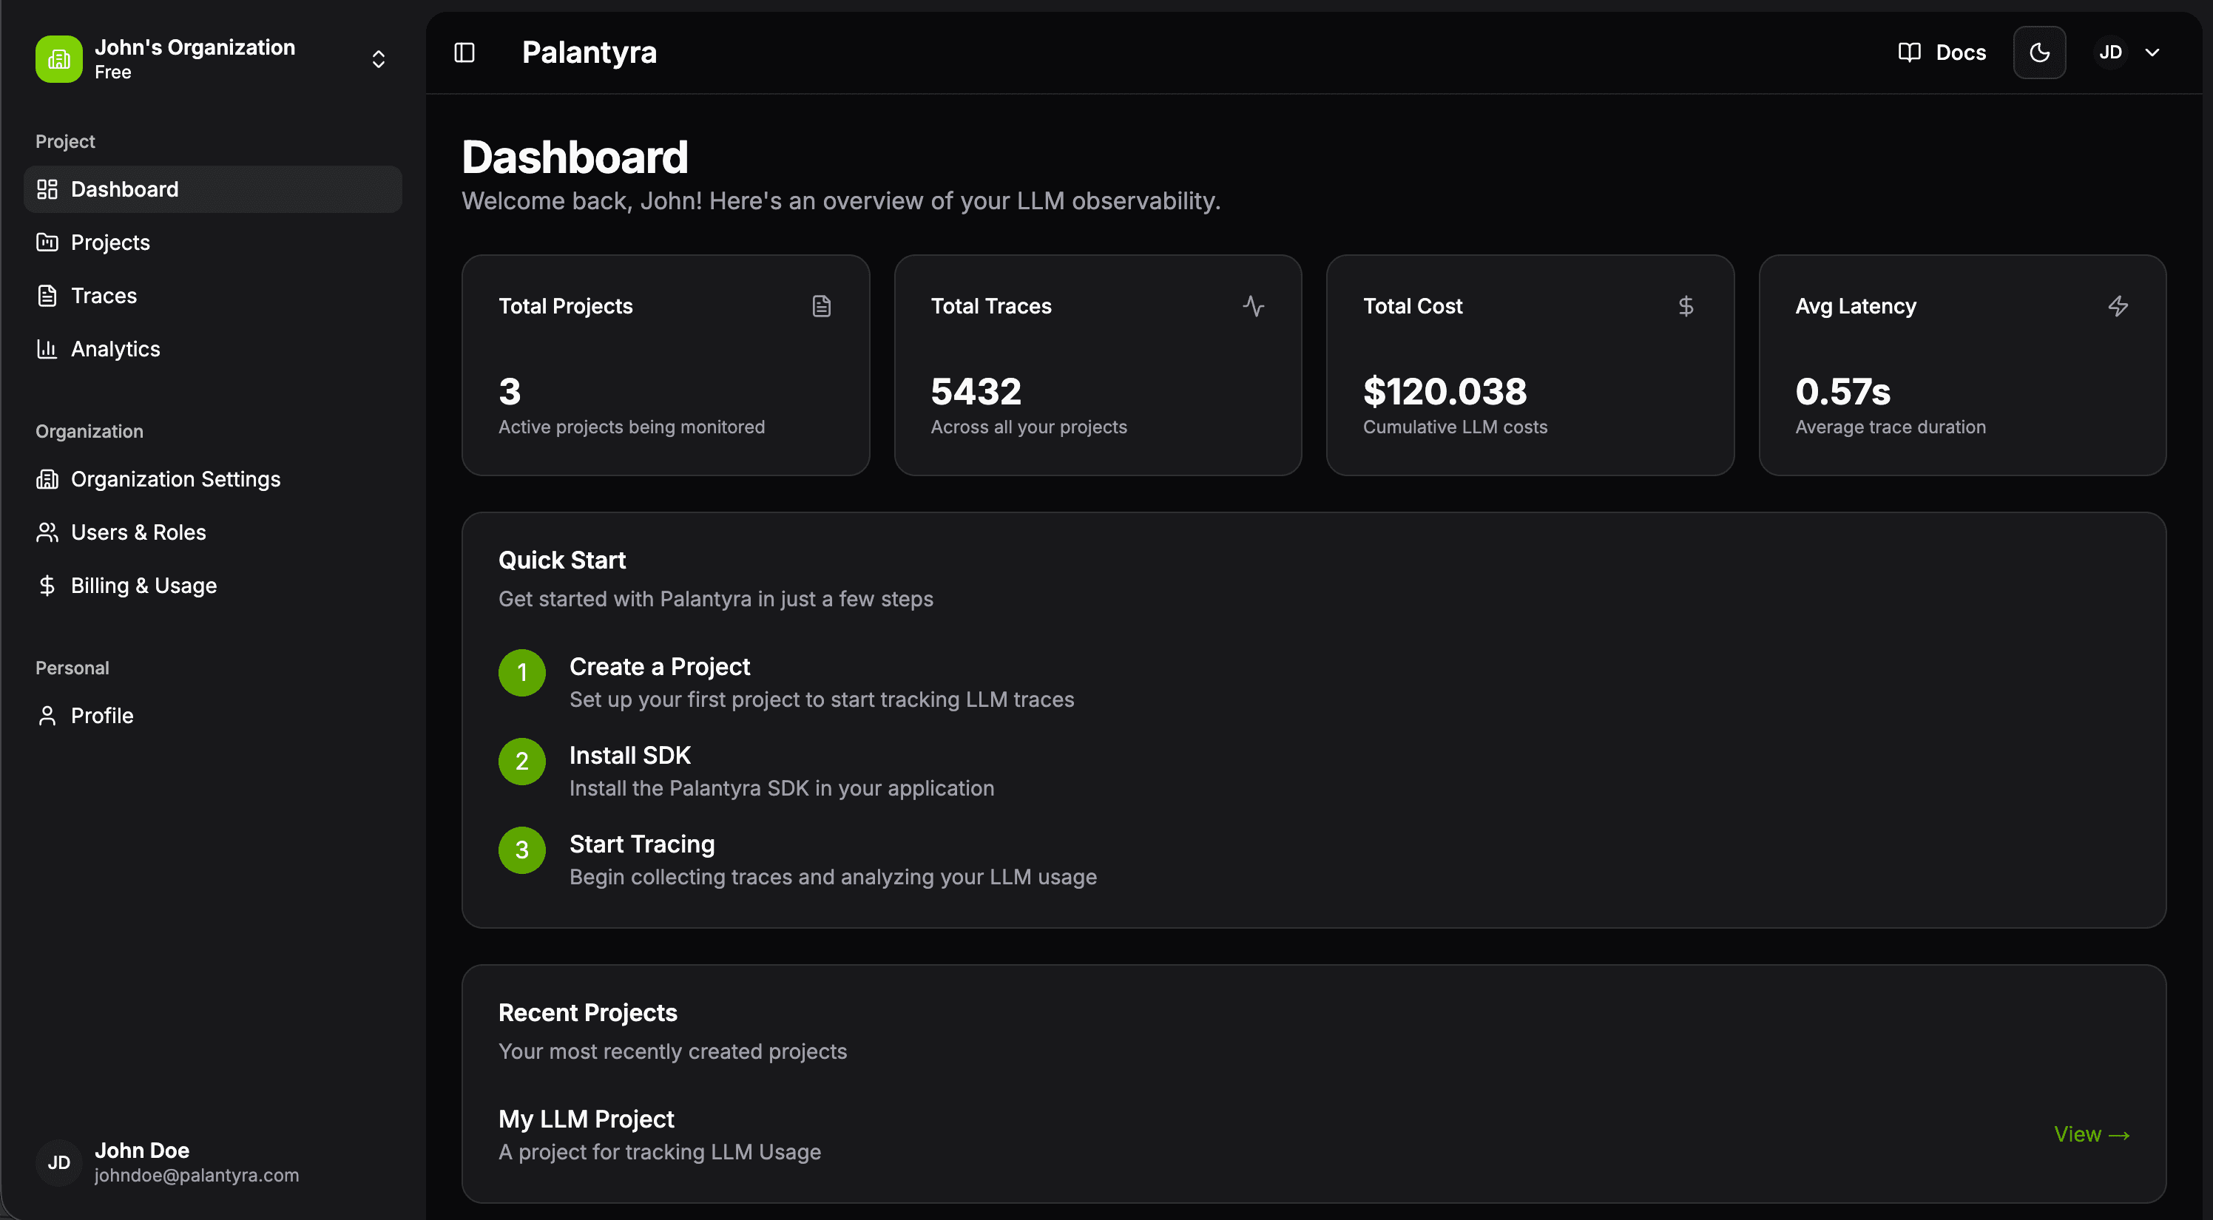Click the lightning icon on Avg Latency card
This screenshot has width=2213, height=1220.
(2118, 305)
